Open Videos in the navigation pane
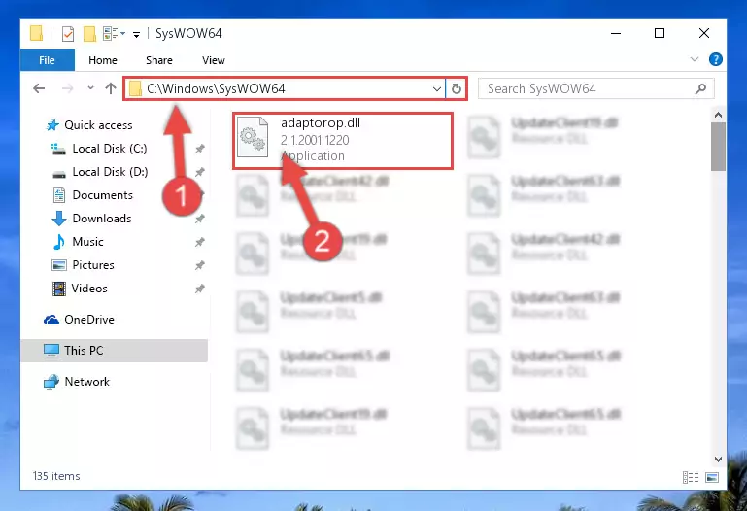The height and width of the screenshot is (511, 747). coord(89,289)
